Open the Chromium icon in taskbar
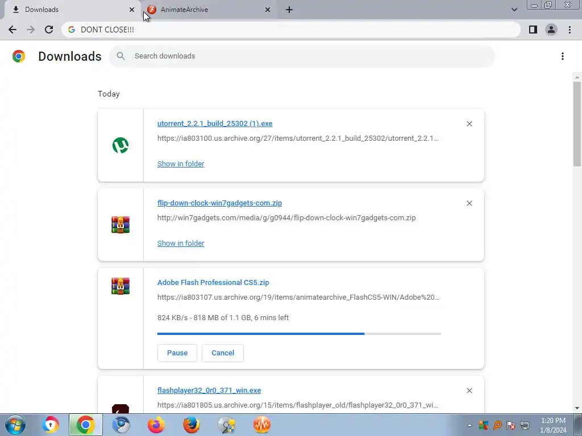Viewport: 582px width, 436px height. click(121, 425)
